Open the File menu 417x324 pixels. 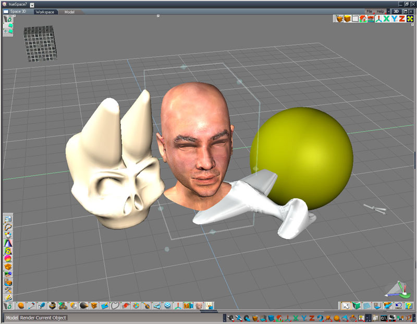coord(369,11)
